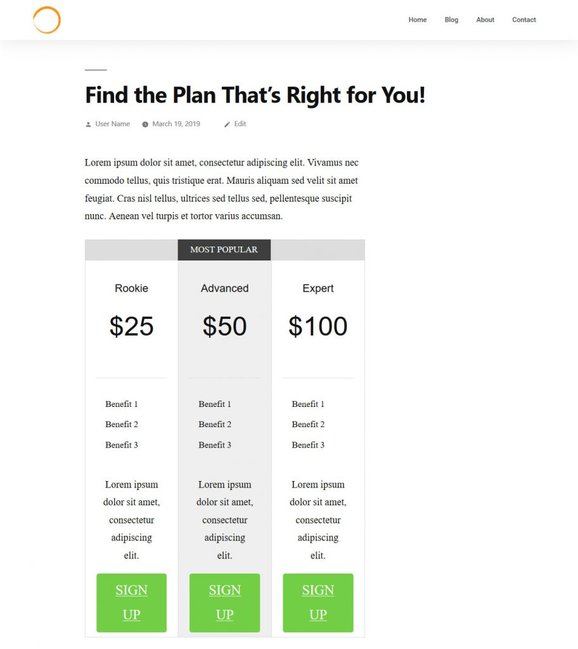Click the pencil edit icon

pyautogui.click(x=227, y=124)
